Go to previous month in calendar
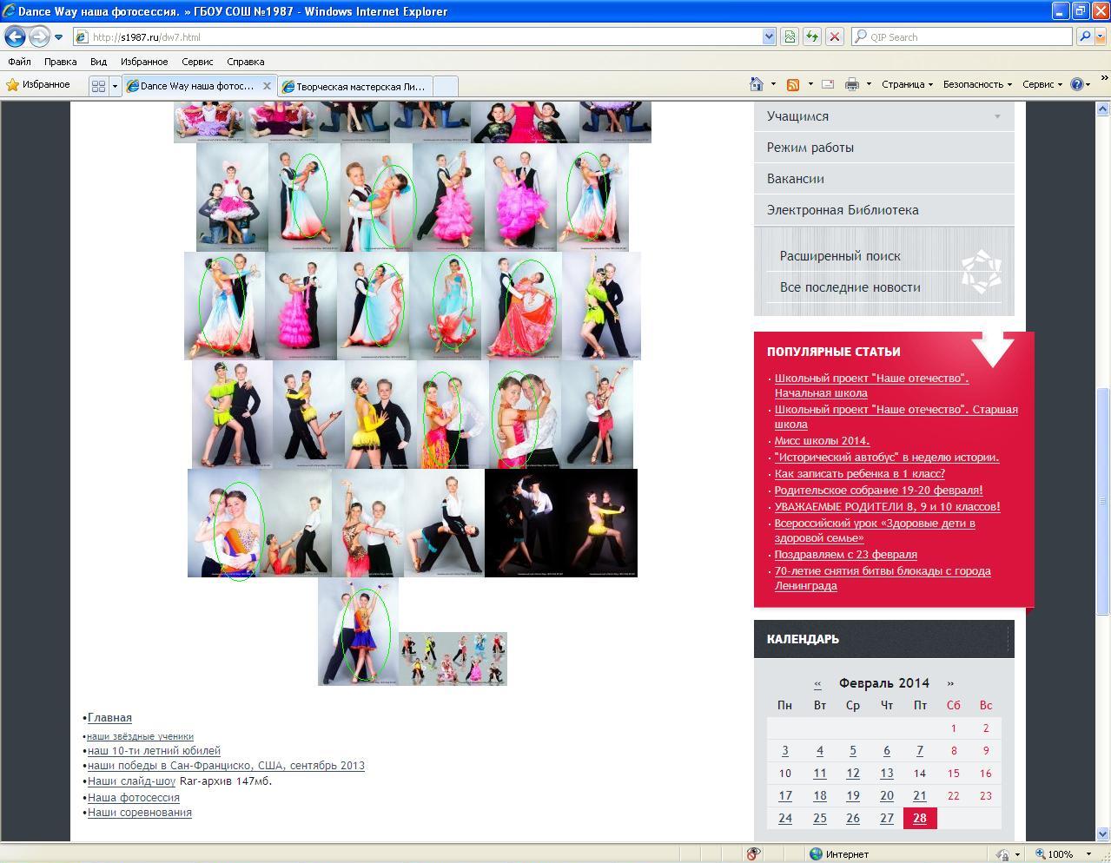 (x=817, y=683)
